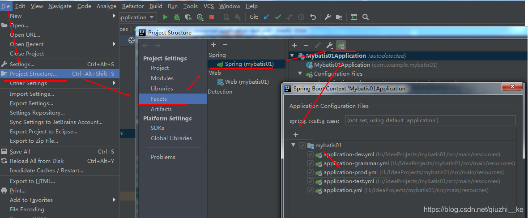Expand the Open Recent submenu

point(115,44)
